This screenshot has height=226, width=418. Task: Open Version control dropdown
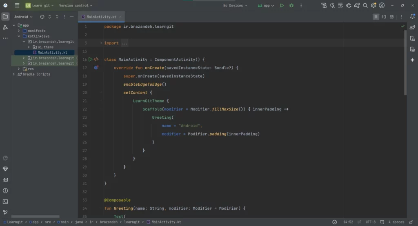(76, 5)
